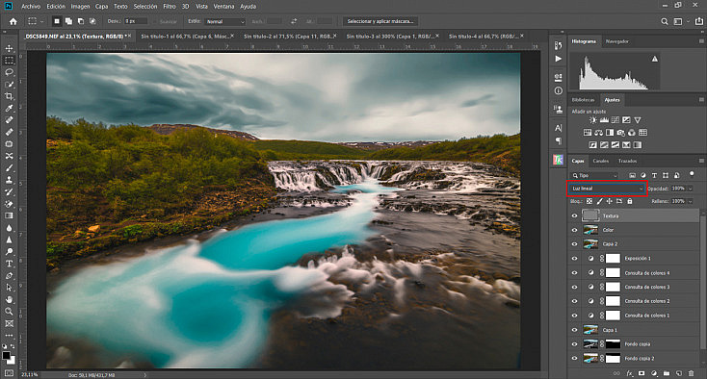The image size is (707, 379).
Task: Open the Estilo Normal dropdown
Action: (x=224, y=21)
